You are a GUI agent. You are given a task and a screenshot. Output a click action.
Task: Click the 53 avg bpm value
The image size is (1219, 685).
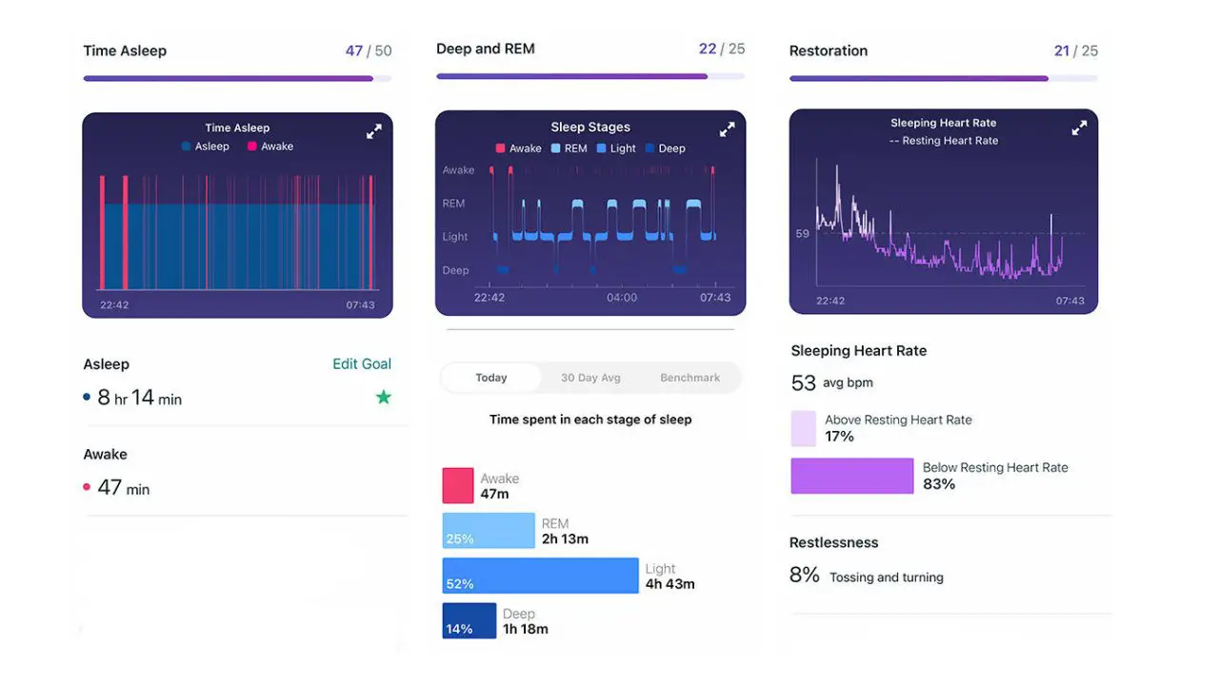832,382
